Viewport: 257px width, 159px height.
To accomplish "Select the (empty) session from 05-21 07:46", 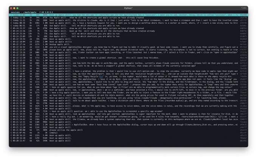I will tap(128, 133).
